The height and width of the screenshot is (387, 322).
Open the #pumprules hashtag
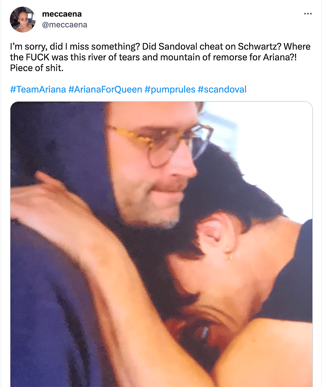(x=169, y=89)
